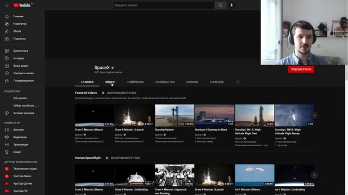This screenshot has height=195, width=348.
Task: Open Ax-1 Mission Return thumbnail
Action: [x=254, y=175]
